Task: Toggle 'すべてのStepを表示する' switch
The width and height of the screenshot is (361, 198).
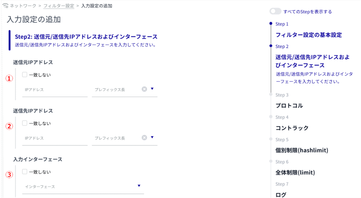Action: pos(275,11)
